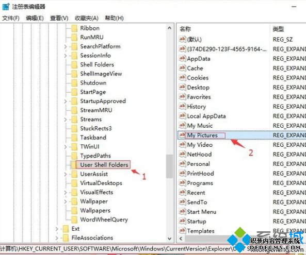Image resolution: width=306 pixels, height=255 pixels.
Task: Click the Cache string value icon
Action: pos(182,68)
